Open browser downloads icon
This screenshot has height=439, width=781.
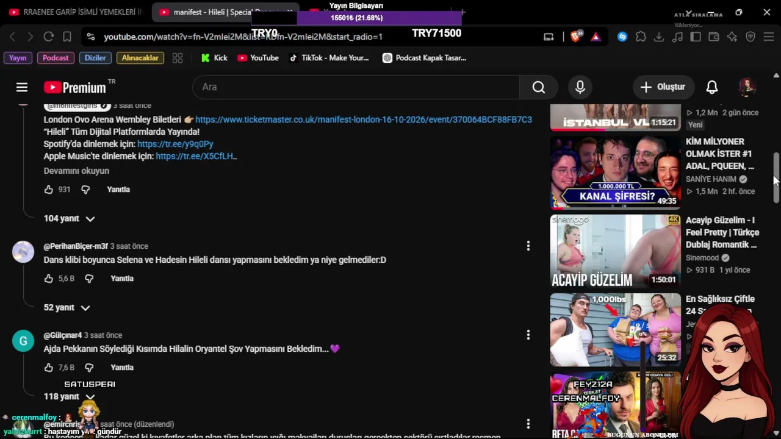click(659, 37)
